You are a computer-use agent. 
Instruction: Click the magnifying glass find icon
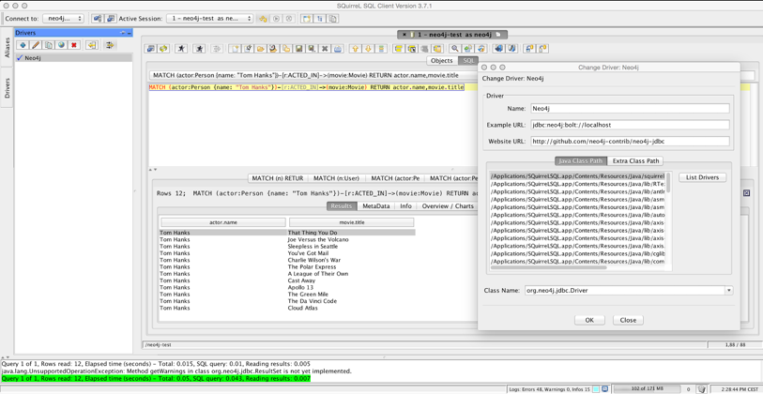coord(455,49)
